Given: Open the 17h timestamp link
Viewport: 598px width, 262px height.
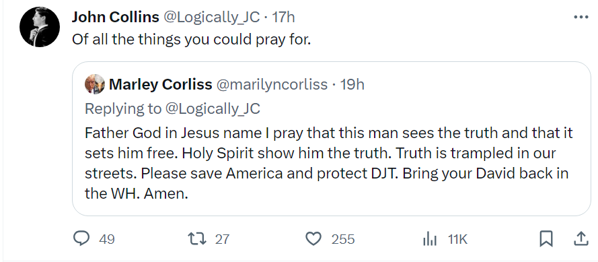Looking at the screenshot, I should (x=283, y=18).
